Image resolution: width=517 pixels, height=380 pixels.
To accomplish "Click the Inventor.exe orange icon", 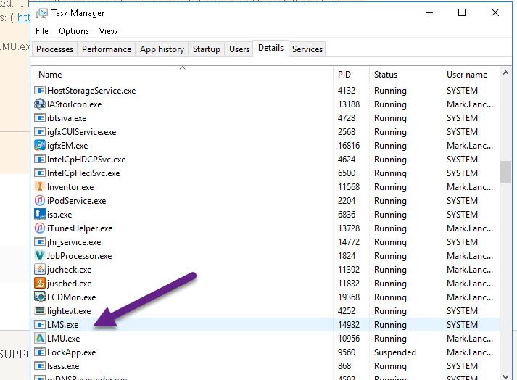I will [40, 187].
